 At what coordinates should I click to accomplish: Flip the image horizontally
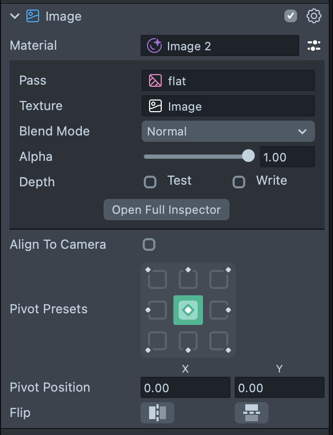157,413
